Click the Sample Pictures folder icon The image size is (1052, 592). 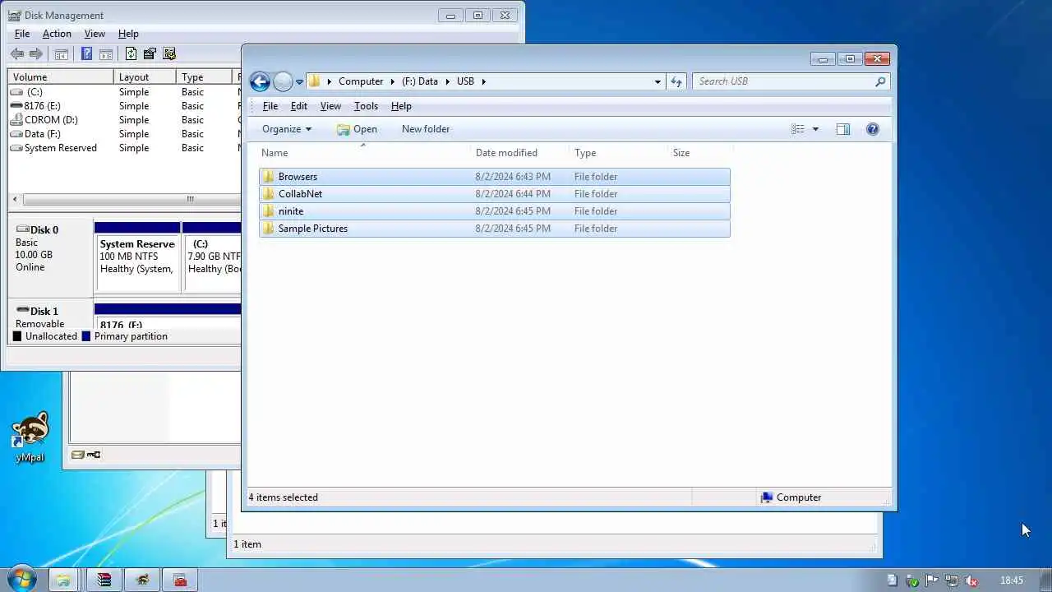click(x=269, y=229)
